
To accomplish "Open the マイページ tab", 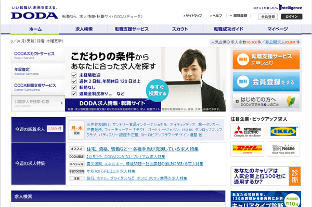I will 277,29.
